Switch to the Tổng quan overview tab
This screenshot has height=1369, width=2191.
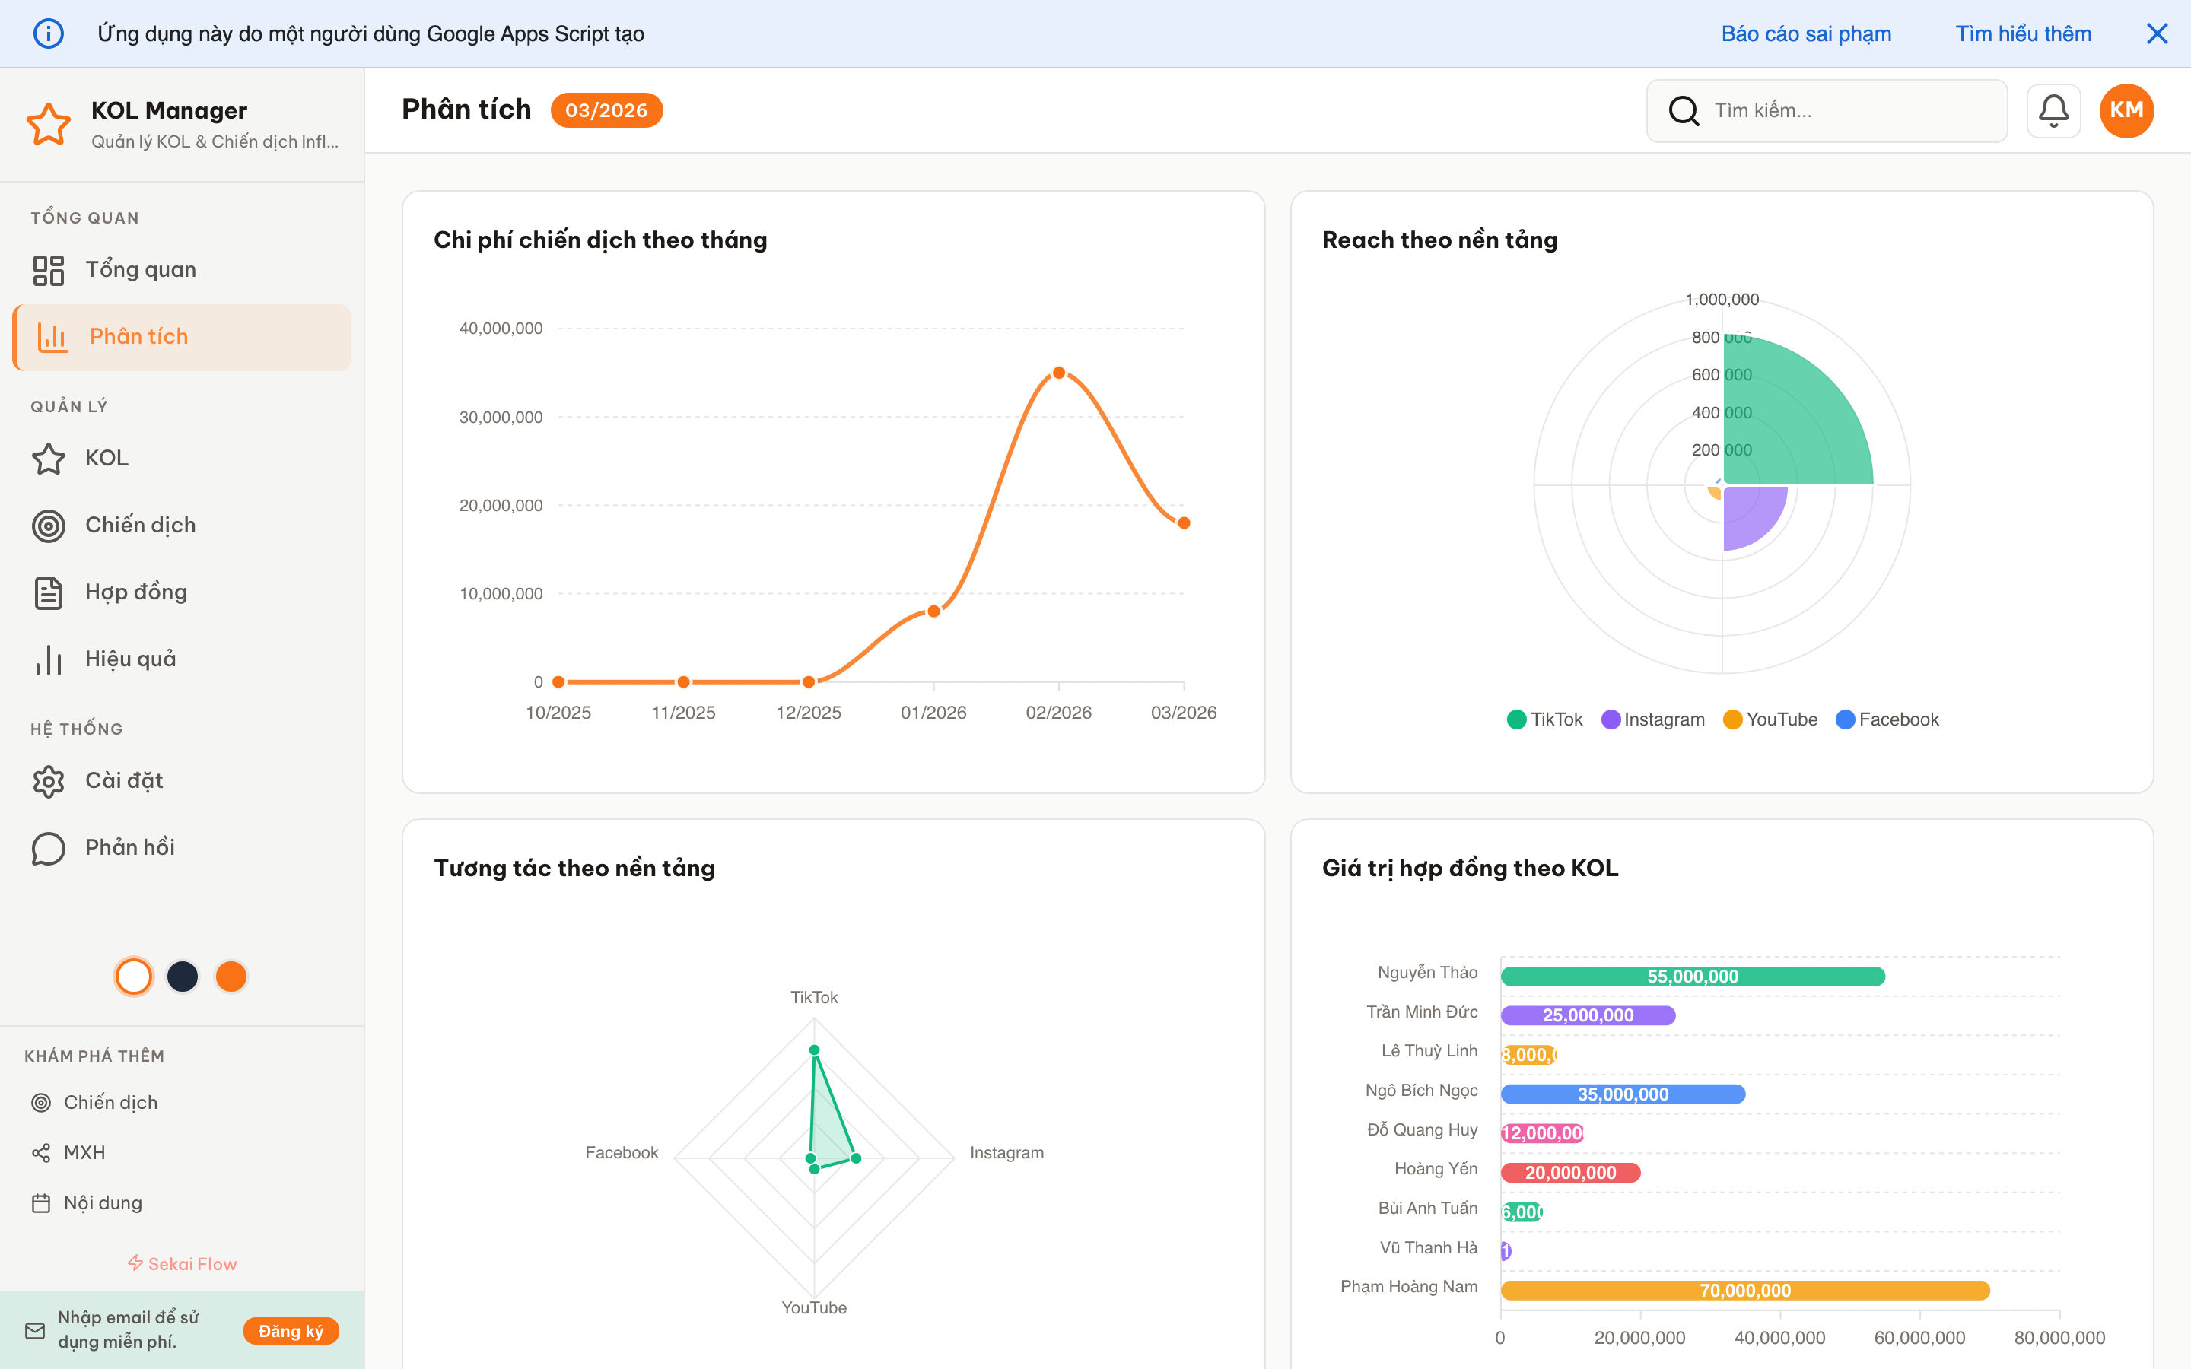[x=142, y=269]
